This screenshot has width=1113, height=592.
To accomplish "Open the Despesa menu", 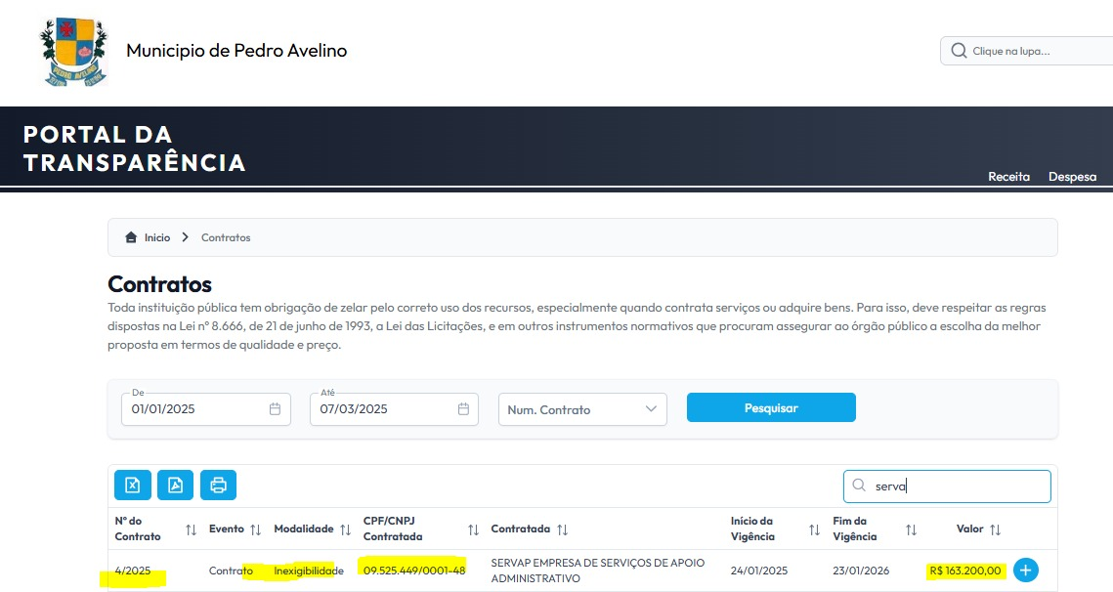I will pyautogui.click(x=1073, y=177).
